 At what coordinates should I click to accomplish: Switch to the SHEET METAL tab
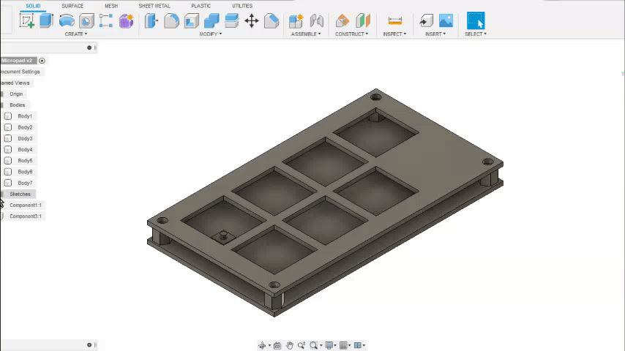(x=154, y=6)
